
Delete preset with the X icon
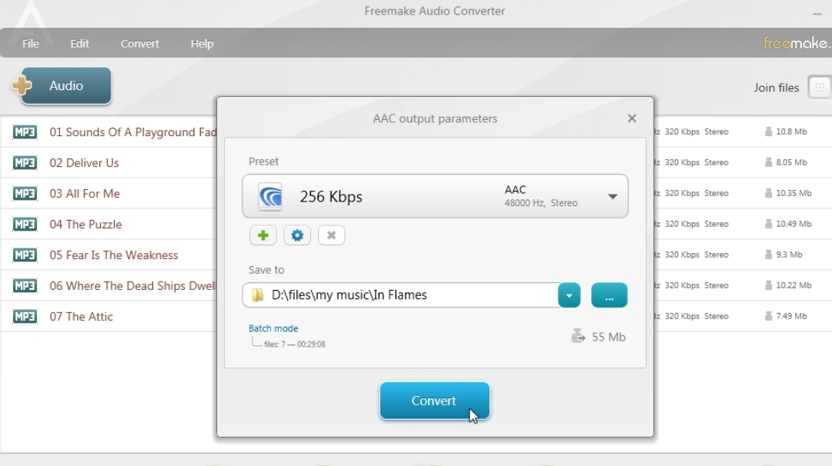coord(331,235)
